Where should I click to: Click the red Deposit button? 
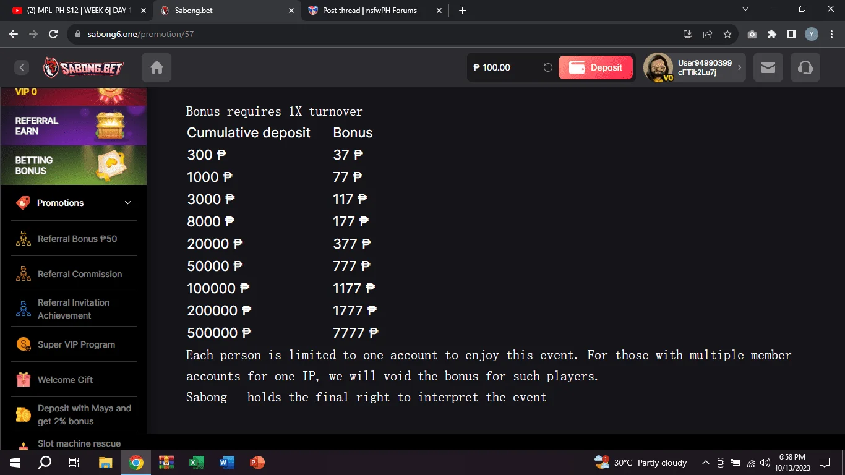click(596, 67)
